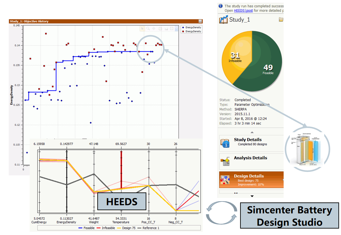Screen dimensions: 341x235
Task: Click the Pos_CC_T axis label
Action: point(148,222)
